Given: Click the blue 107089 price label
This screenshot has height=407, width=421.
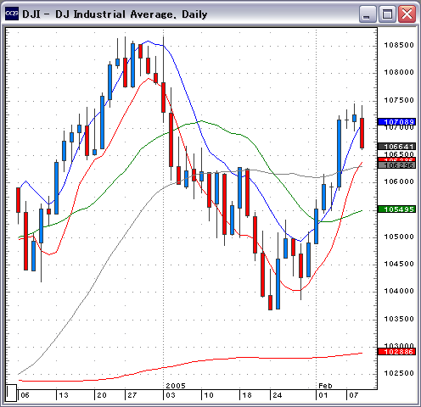Looking at the screenshot, I should pyautogui.click(x=396, y=122).
